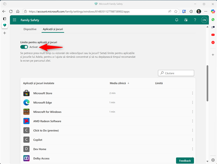
Task: Click the Microsoft Edge app icon
Action: pos(26,103)
